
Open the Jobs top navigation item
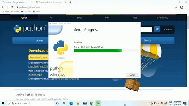coord(135,18)
